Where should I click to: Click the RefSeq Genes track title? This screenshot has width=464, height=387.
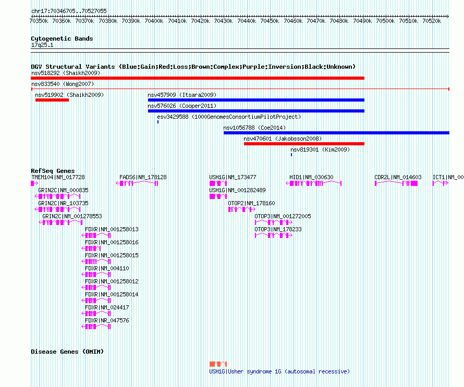(53, 171)
